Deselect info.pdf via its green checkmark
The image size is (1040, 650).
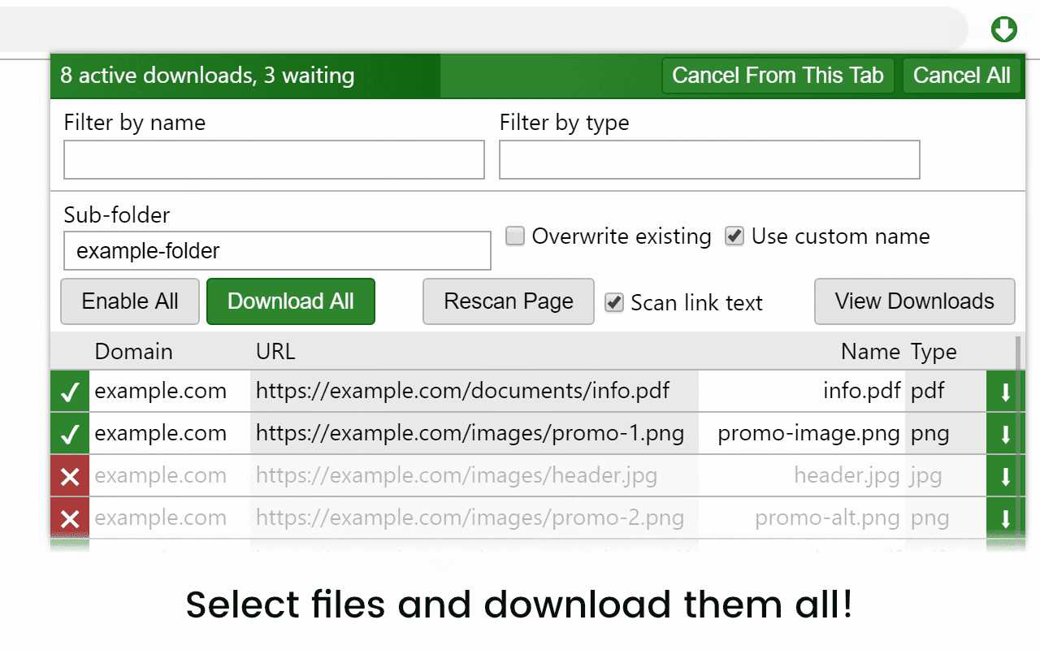70,392
